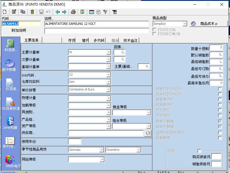The image size is (230, 173).
Task: Toggle 批量管理 checkbox
Action: pyautogui.click(x=220, y=138)
